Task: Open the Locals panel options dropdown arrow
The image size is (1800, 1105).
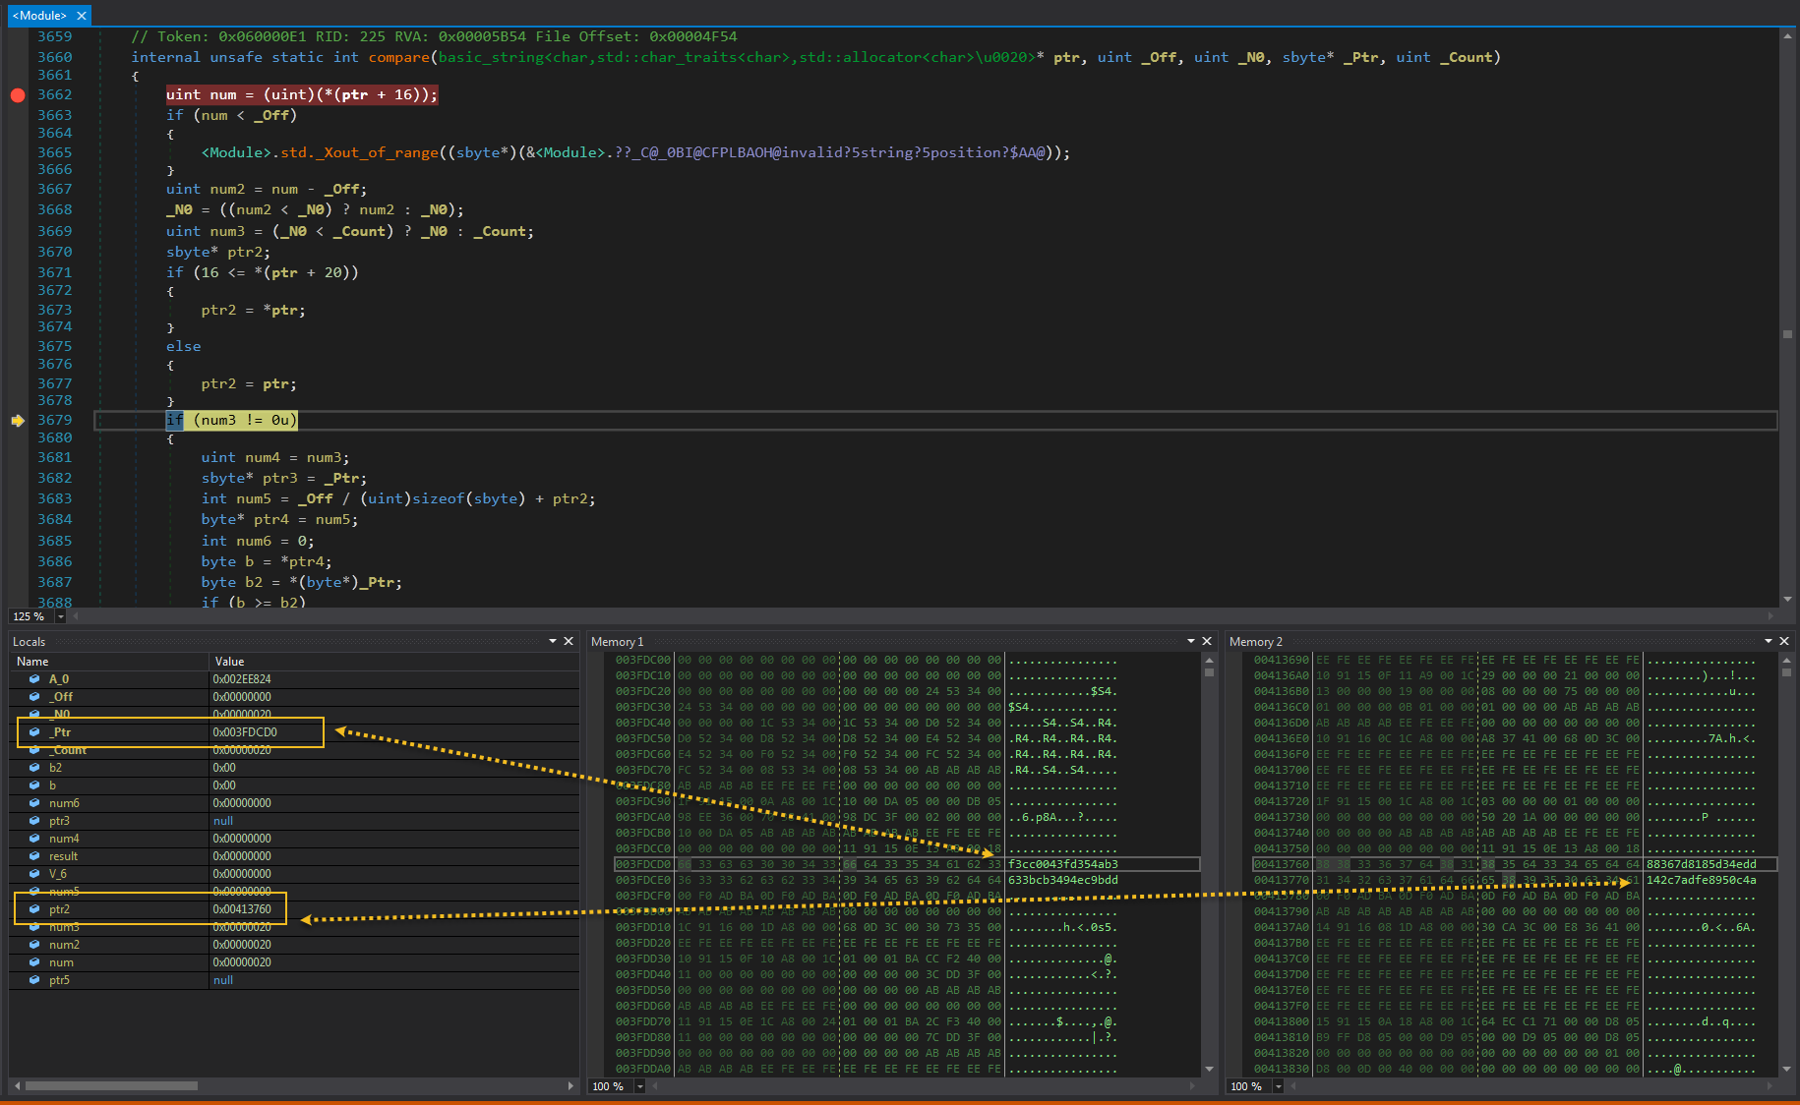Action: (x=553, y=641)
